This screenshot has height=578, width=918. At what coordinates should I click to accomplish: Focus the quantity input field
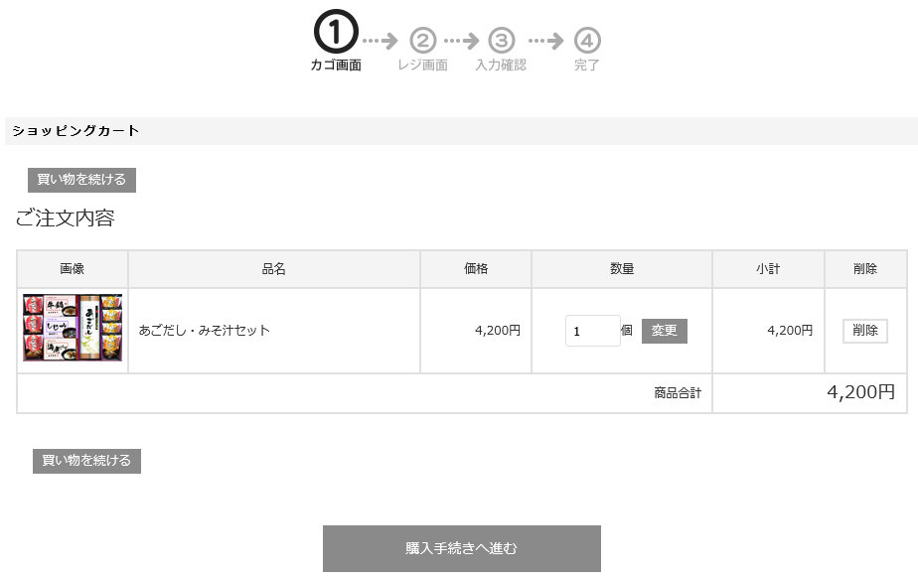coord(592,331)
